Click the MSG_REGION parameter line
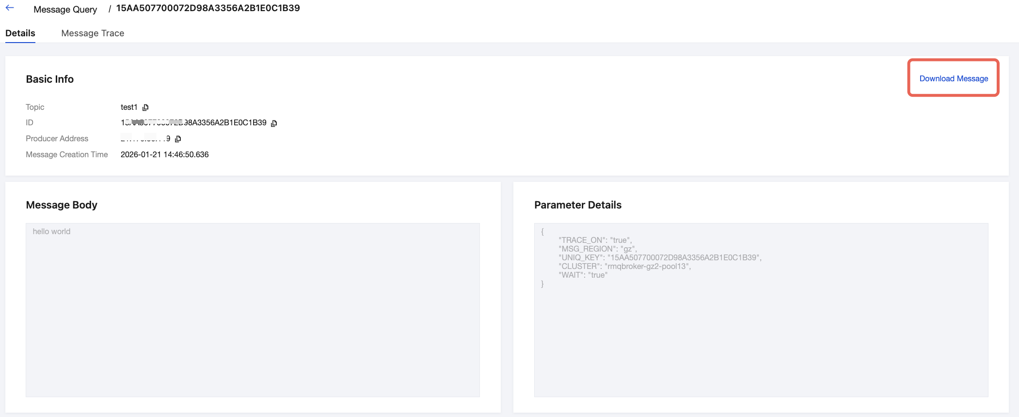The image size is (1019, 417). (597, 249)
